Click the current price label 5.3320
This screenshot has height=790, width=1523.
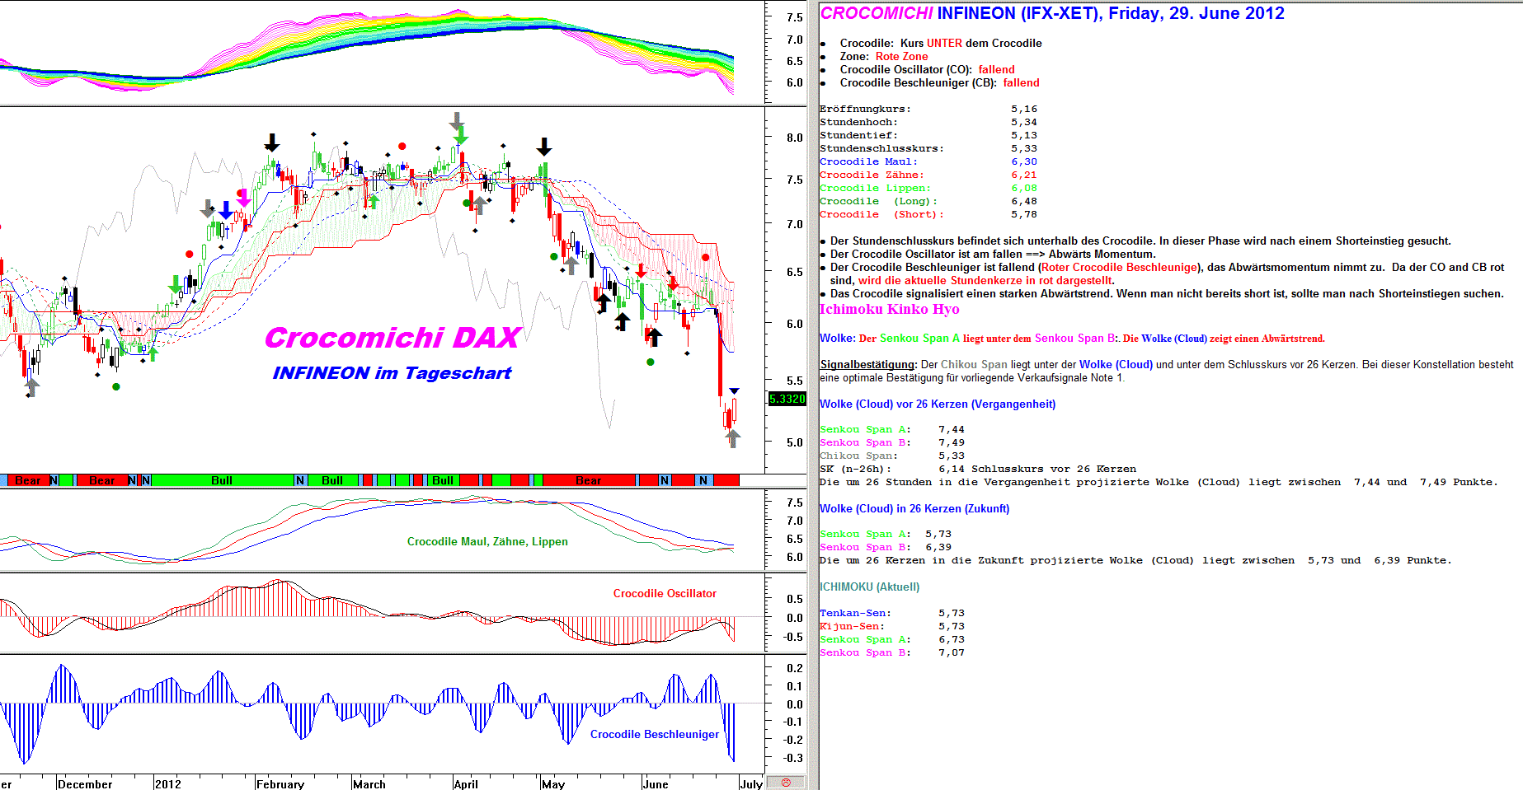[x=787, y=399]
